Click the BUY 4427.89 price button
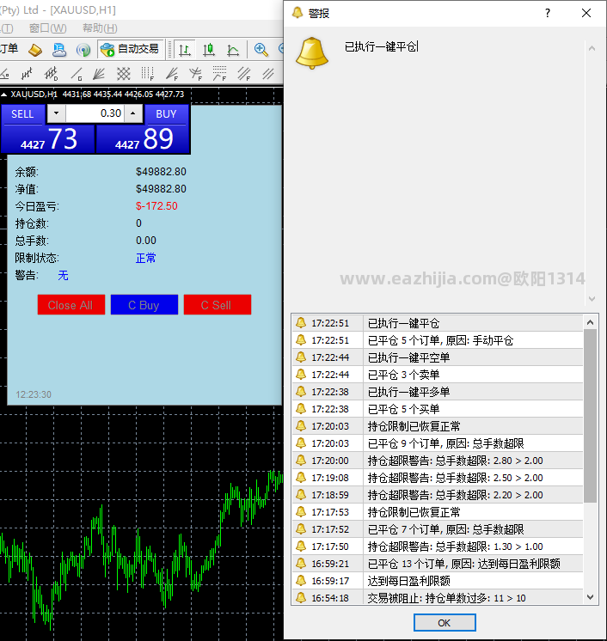 (143, 139)
